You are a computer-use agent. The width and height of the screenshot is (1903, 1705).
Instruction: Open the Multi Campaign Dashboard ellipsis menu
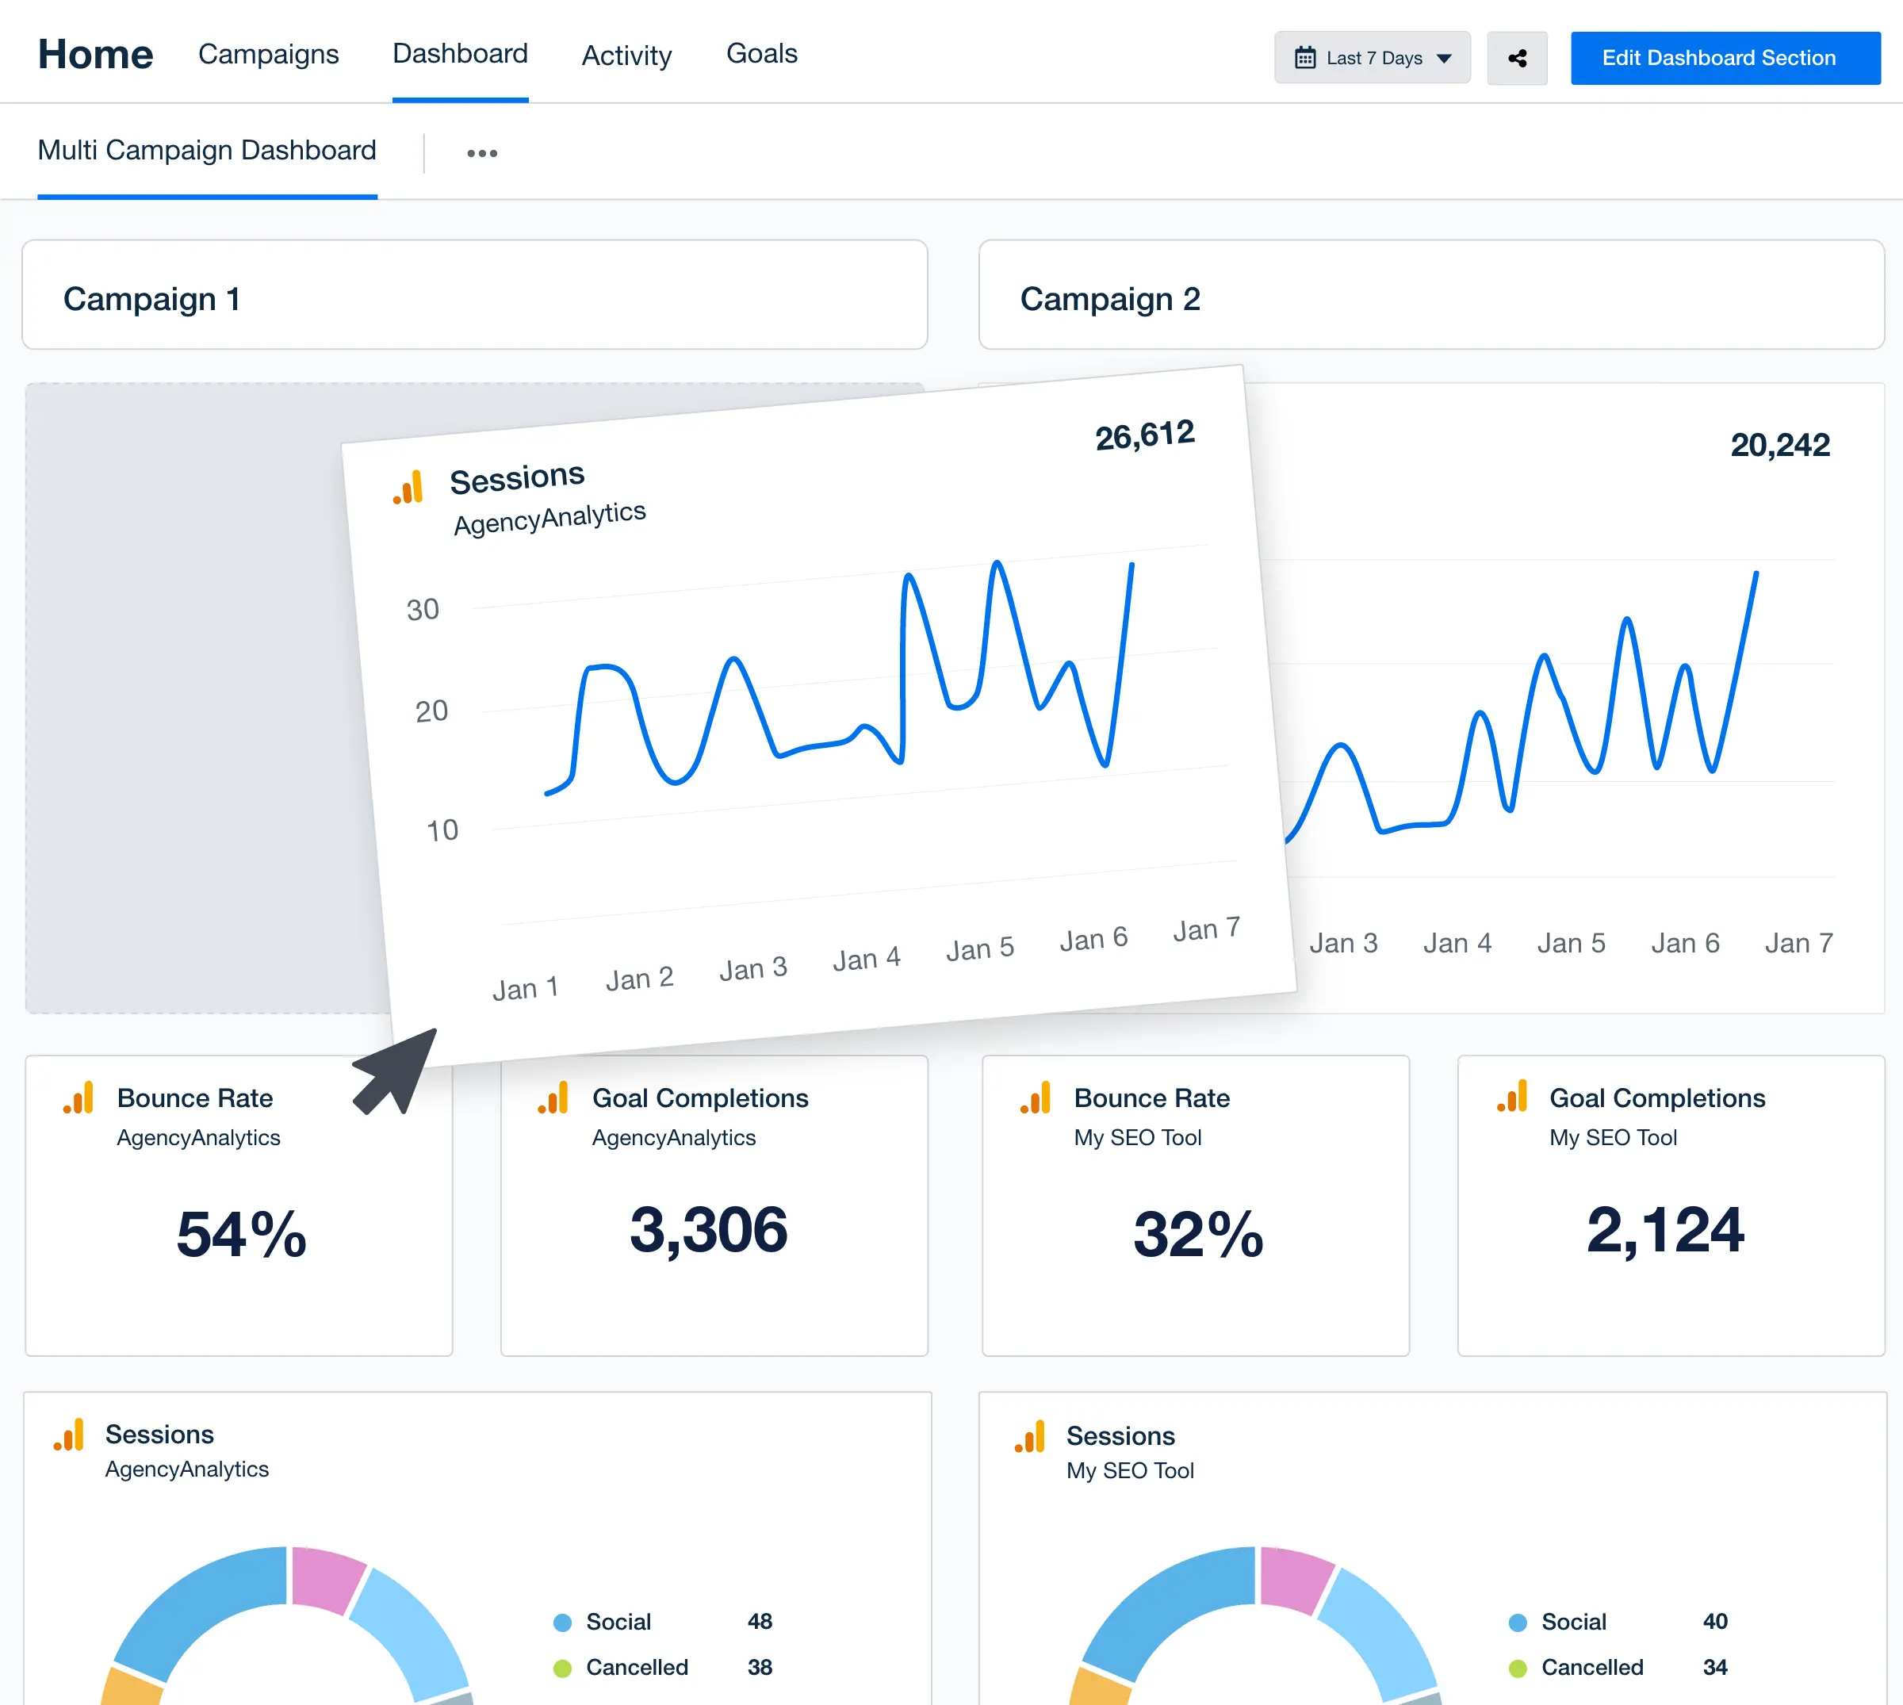click(x=481, y=151)
